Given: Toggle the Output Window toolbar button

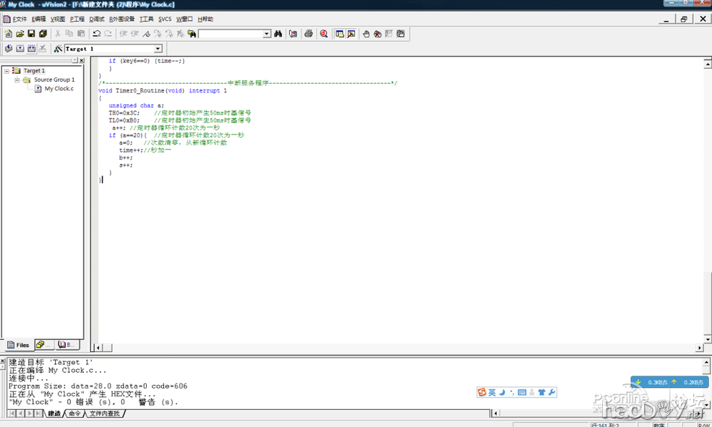Looking at the screenshot, I should (351, 34).
